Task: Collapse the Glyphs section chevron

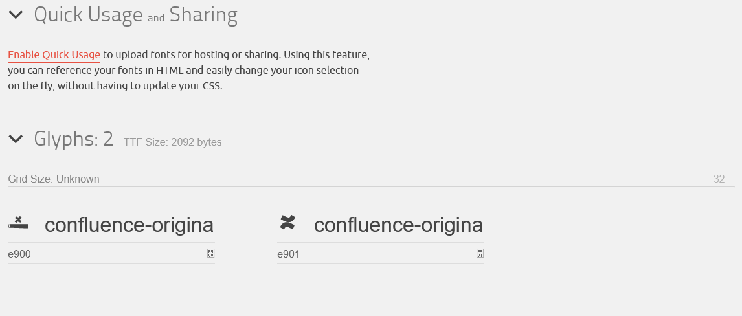Action: click(x=16, y=139)
